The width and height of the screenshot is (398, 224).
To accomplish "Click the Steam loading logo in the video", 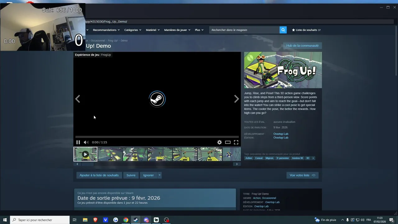I will click(157, 99).
